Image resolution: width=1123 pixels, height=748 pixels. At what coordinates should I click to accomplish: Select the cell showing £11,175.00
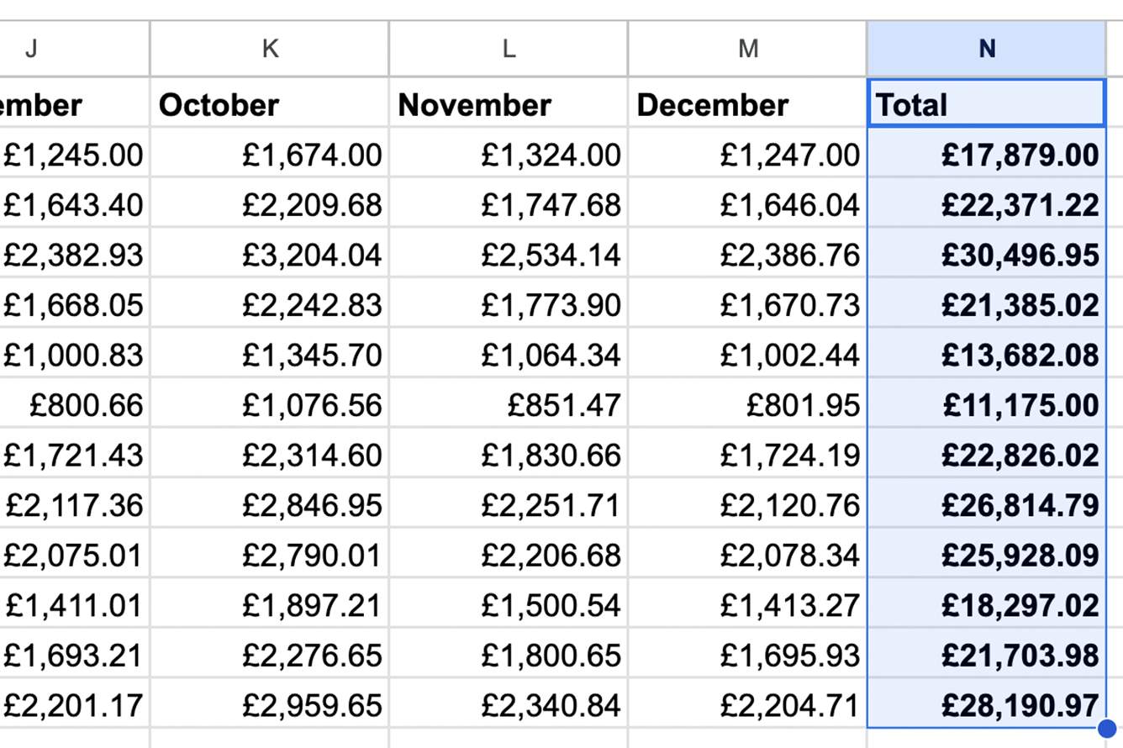985,405
